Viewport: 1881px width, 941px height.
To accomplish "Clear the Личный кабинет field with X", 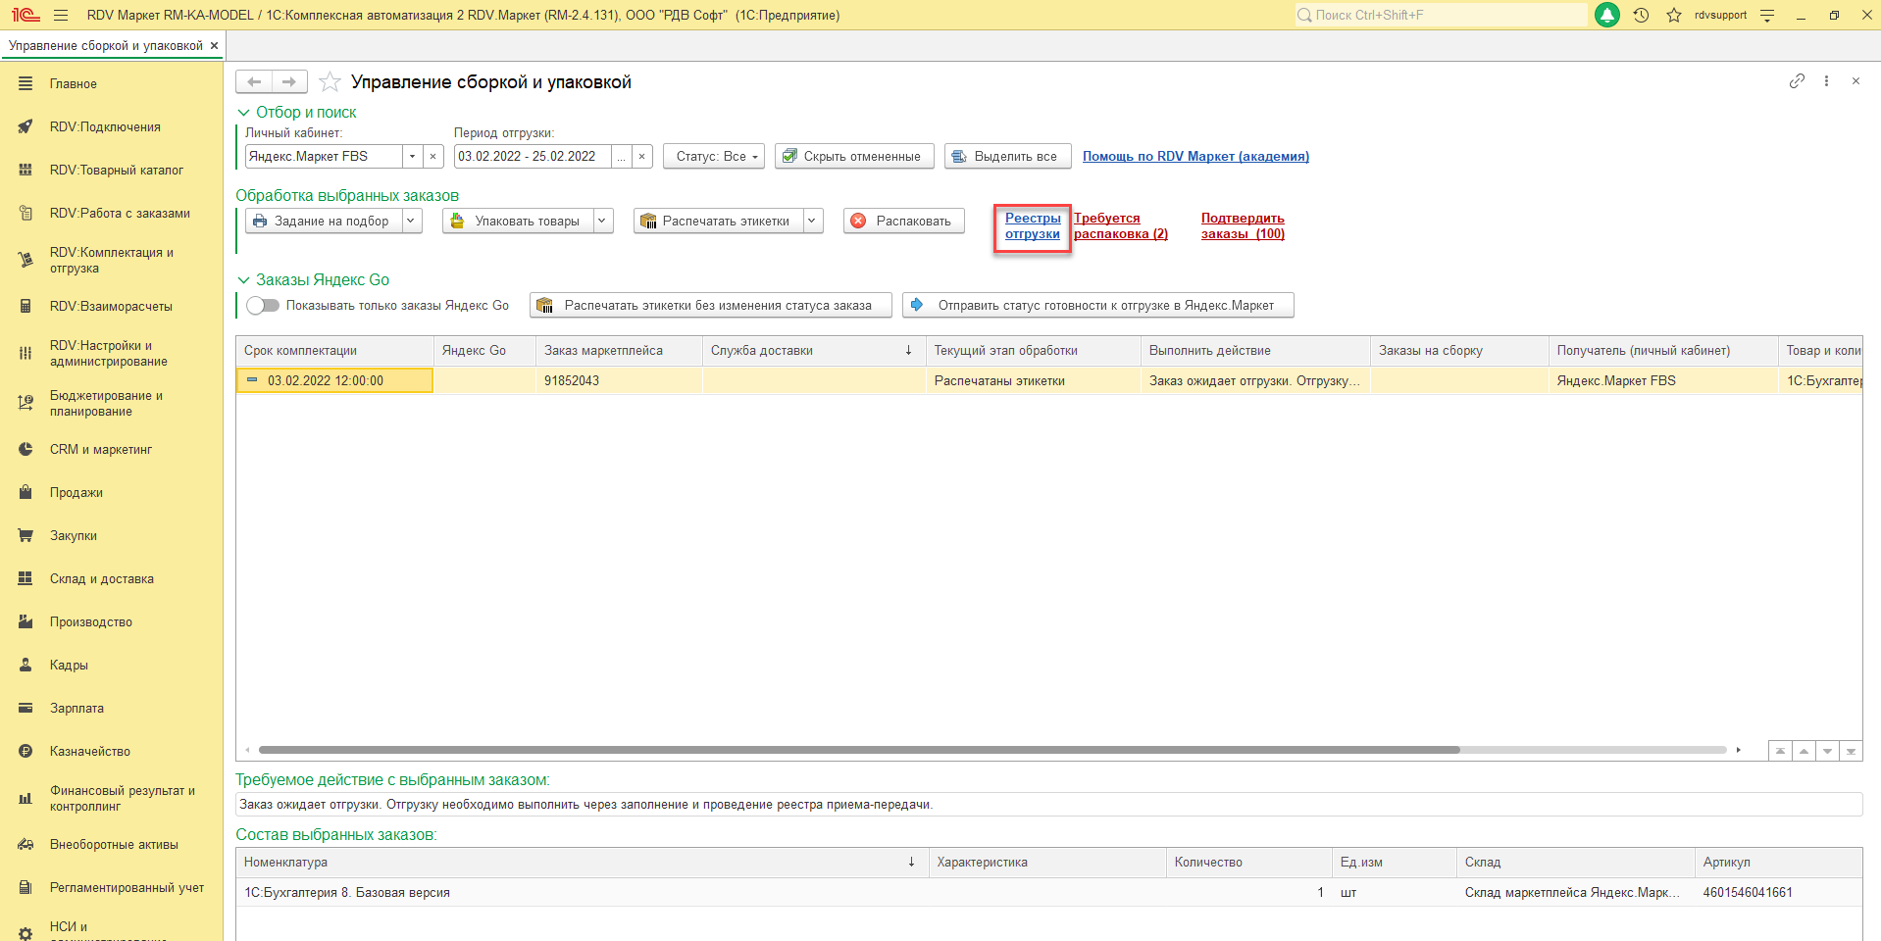I will (x=433, y=157).
